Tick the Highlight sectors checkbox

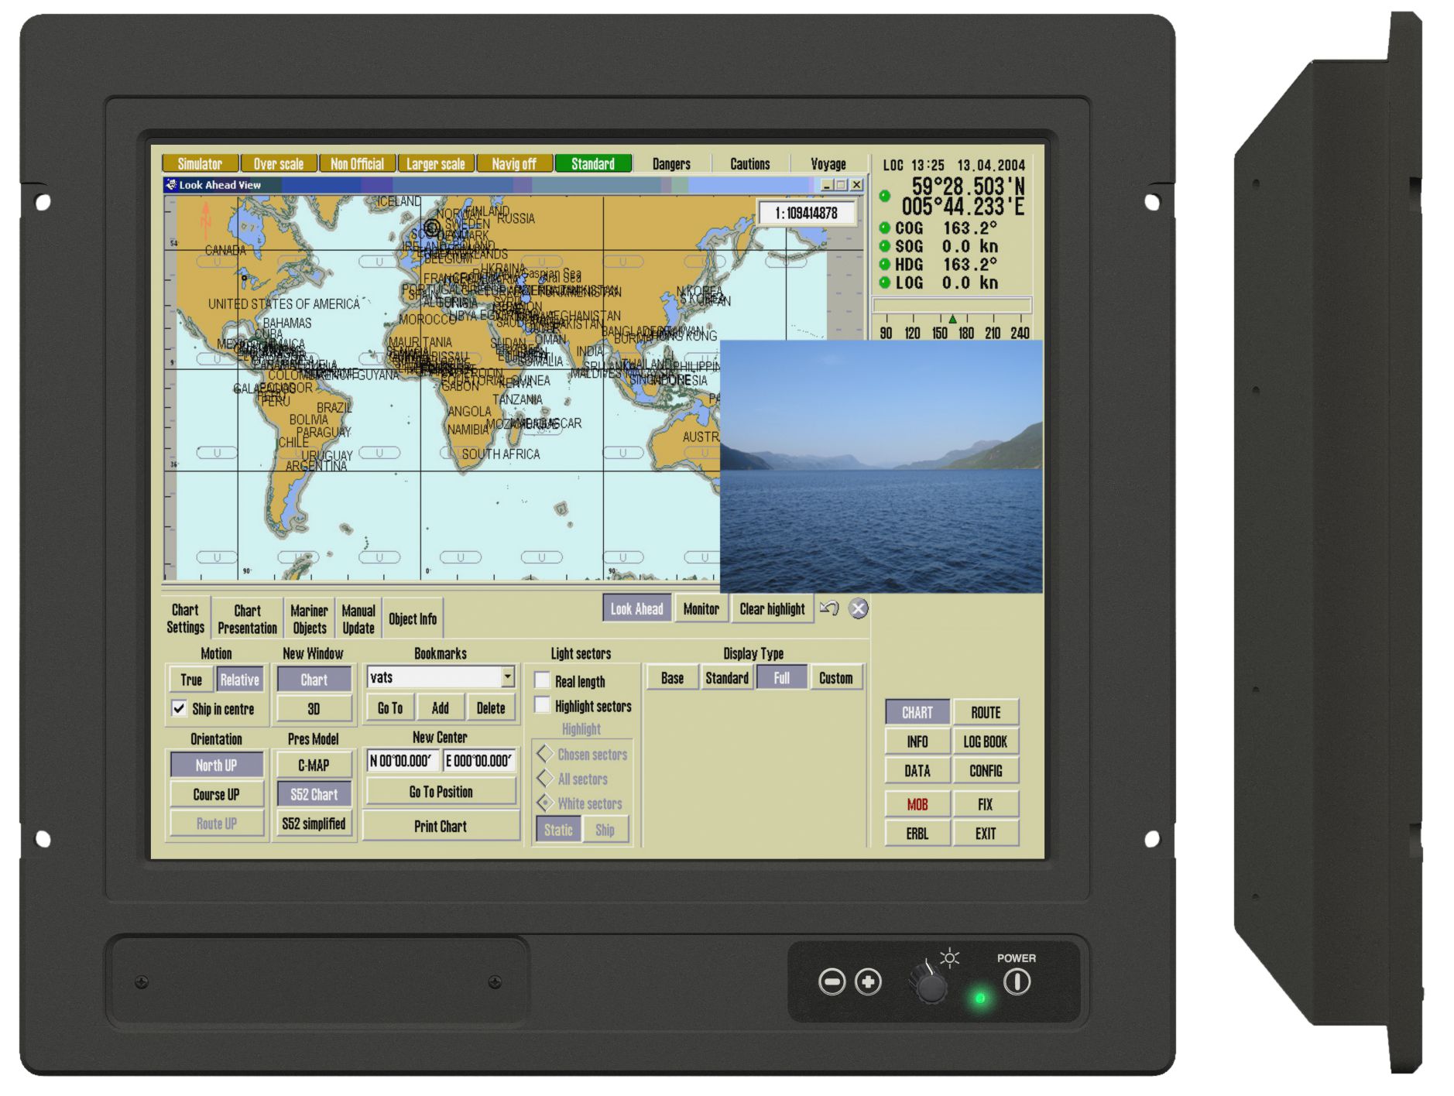pos(543,705)
